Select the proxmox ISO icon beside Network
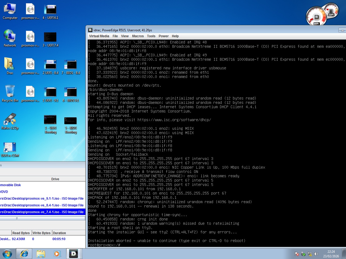 coord(30,39)
